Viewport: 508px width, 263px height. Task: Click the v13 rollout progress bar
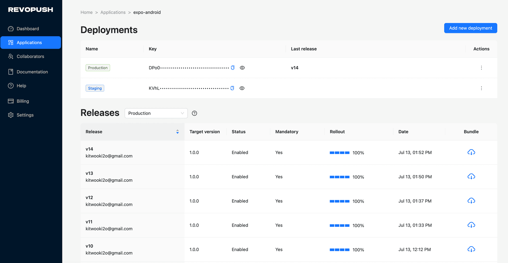pos(339,177)
